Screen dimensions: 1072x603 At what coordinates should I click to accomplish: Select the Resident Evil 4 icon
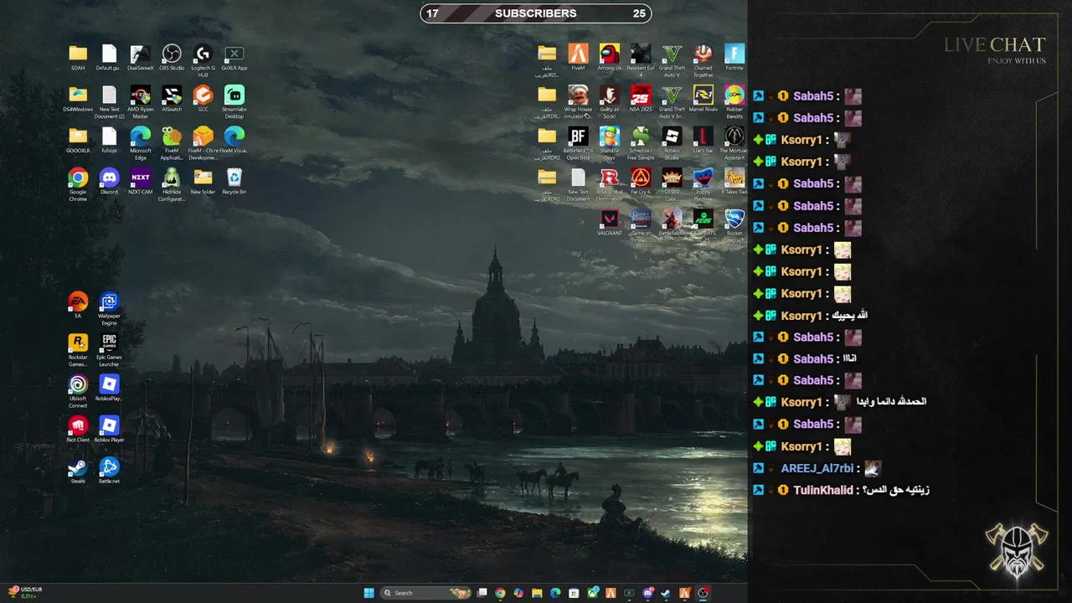(641, 61)
